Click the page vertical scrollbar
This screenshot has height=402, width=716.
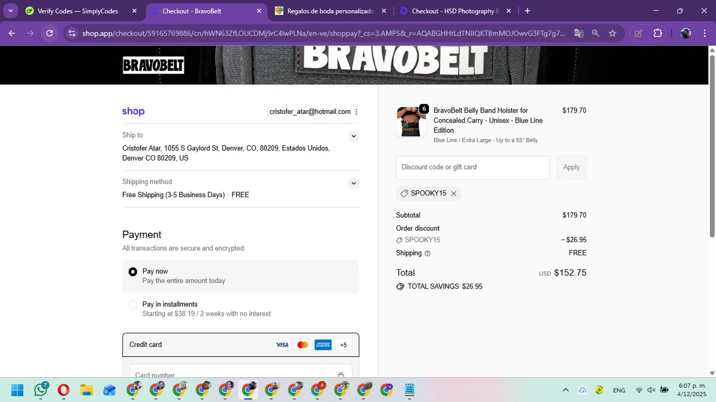(712, 146)
